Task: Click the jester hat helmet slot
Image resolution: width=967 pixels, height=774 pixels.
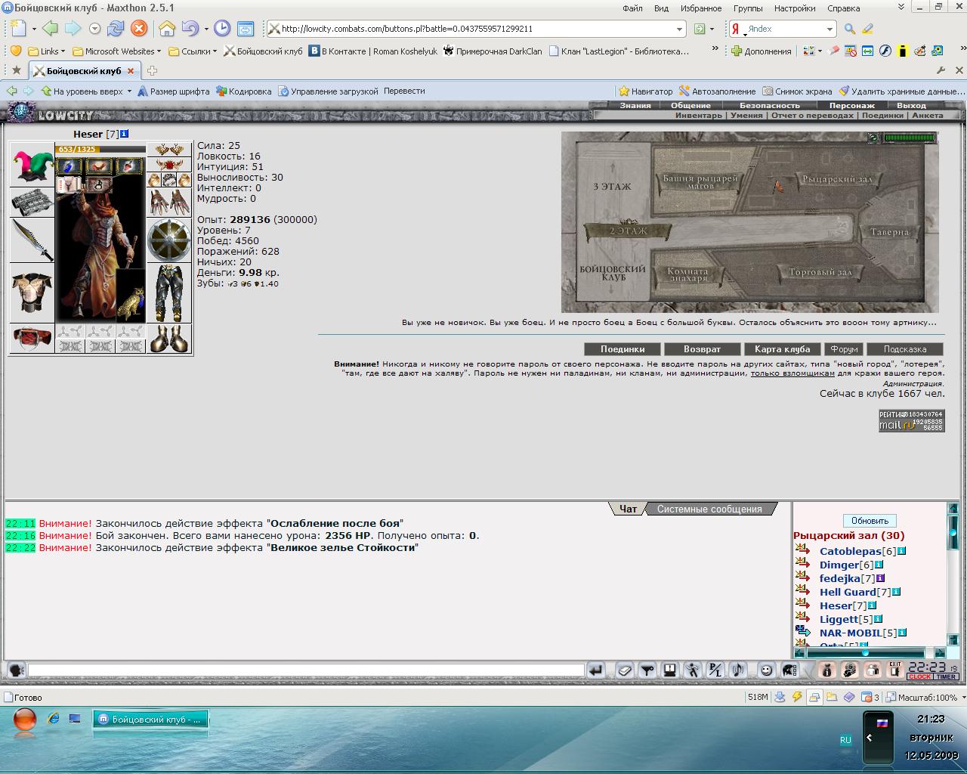Action: click(32, 164)
